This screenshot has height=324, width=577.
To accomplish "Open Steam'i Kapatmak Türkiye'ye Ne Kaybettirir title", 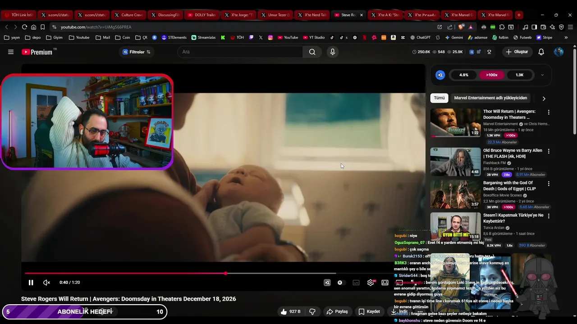I will [x=513, y=218].
